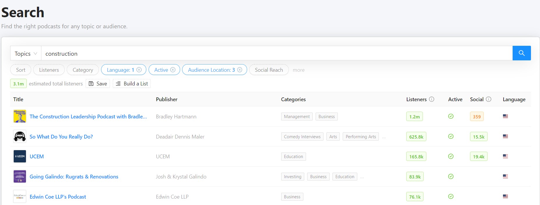Screen dimensions: 540x205
Task: Click active check icon in So What Do You Really Do? row
Action: pos(451,136)
